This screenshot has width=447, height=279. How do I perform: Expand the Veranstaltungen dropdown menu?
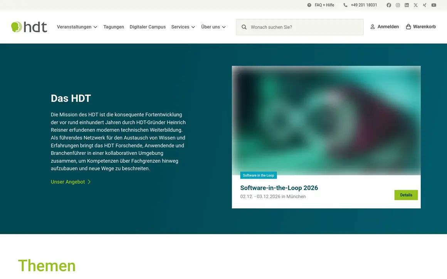click(77, 27)
